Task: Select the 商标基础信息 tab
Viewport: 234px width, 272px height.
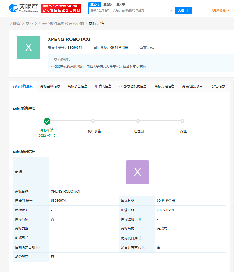Action: [50, 87]
